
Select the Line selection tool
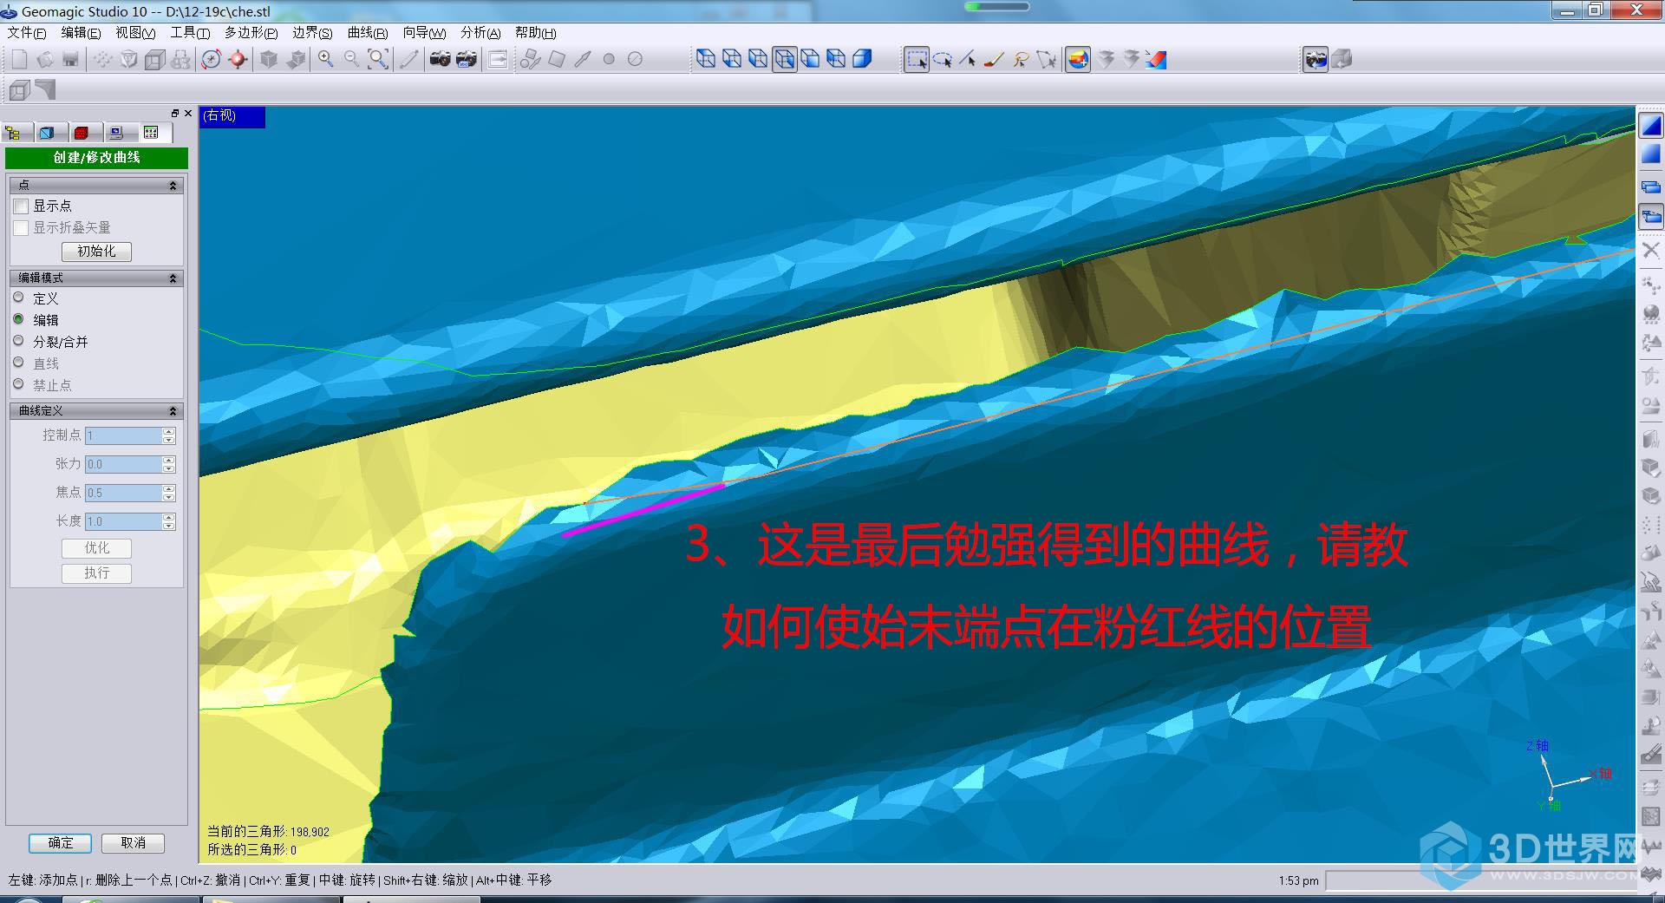(969, 59)
